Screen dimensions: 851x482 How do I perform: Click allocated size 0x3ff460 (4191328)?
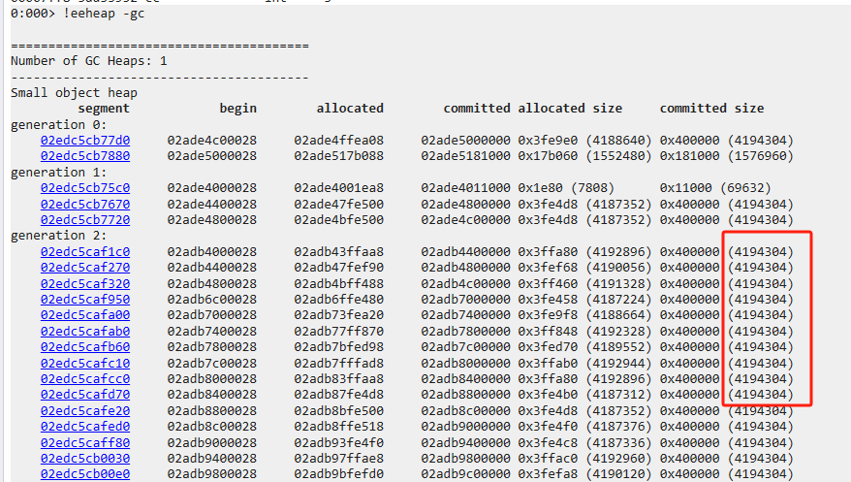click(584, 283)
